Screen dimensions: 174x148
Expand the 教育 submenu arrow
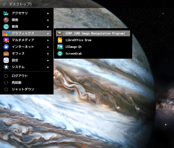(x=48, y=27)
